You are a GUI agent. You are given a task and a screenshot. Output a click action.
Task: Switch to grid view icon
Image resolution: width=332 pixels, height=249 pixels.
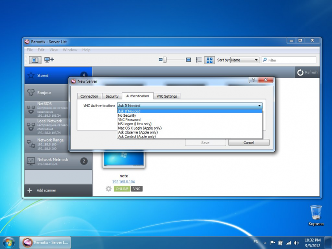pyautogui.click(x=209, y=60)
